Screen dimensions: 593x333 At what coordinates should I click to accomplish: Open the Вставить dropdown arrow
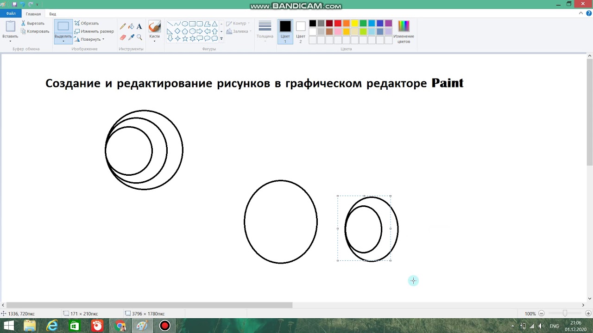pyautogui.click(x=10, y=41)
